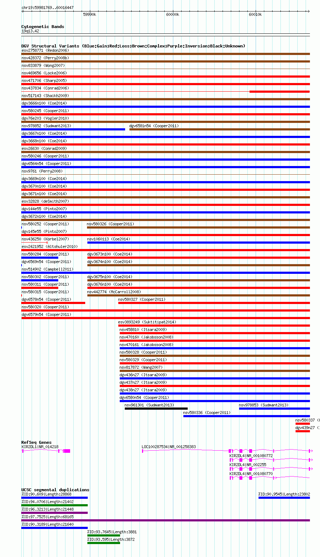Viewport: 320px width, 557px height.
Task: Click the Cytogenetic Bands track title
Action: pyautogui.click(x=43, y=27)
